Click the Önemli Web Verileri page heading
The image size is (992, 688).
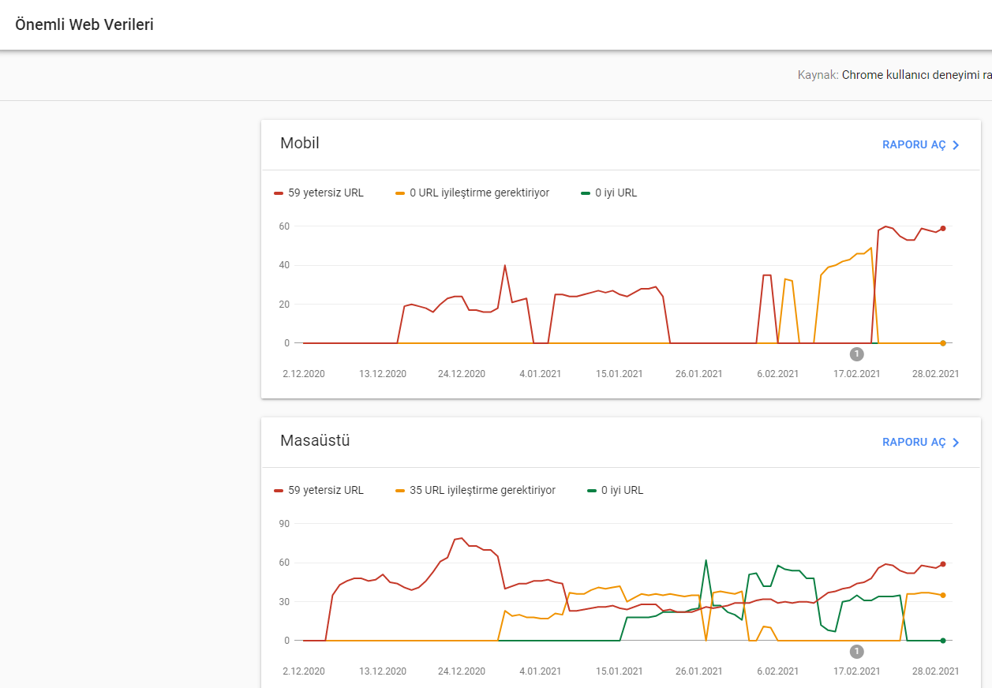[84, 24]
